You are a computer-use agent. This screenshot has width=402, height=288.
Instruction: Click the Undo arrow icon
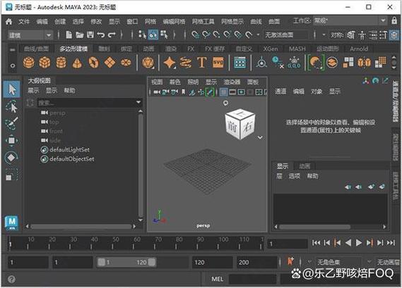(101, 35)
